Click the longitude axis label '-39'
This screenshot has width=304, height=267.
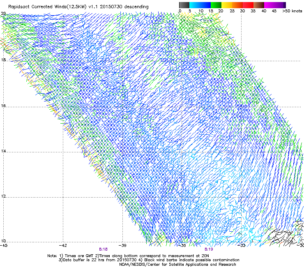coord(123,246)
